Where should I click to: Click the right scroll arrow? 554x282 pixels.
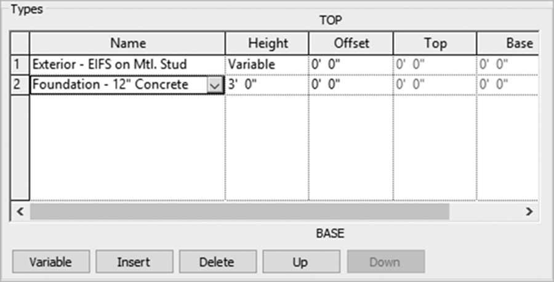click(x=529, y=211)
